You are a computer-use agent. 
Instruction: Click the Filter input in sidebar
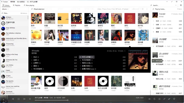click(11, 13)
